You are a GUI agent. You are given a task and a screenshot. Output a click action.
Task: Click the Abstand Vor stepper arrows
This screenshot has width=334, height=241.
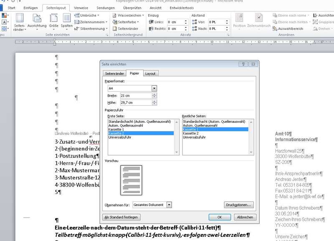227,22
